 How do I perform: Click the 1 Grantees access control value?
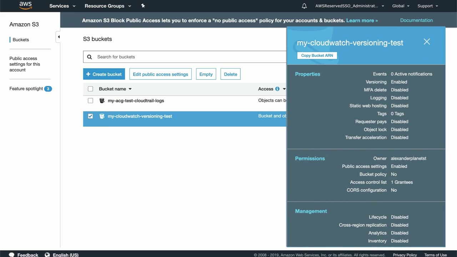[x=402, y=182]
